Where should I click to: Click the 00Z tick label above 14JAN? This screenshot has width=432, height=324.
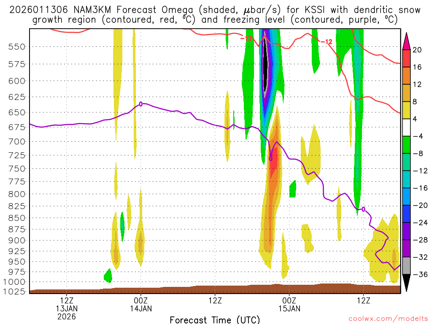(x=141, y=300)
